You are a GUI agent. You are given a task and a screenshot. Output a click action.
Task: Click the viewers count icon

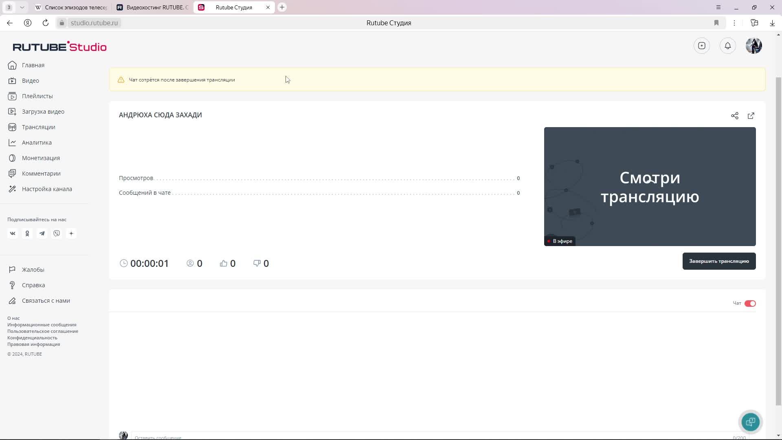190,264
